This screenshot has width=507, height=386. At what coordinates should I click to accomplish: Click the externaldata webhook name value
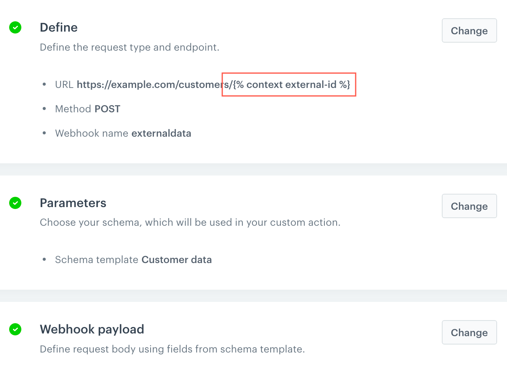(x=161, y=133)
